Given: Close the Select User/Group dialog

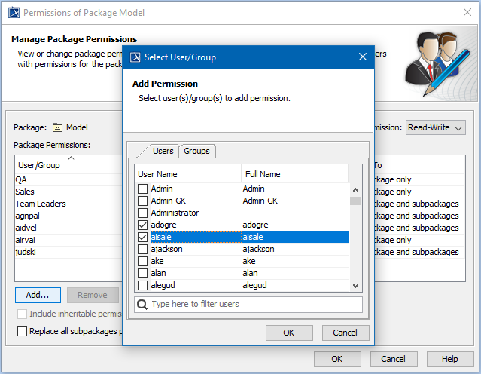Looking at the screenshot, I should click(362, 57).
